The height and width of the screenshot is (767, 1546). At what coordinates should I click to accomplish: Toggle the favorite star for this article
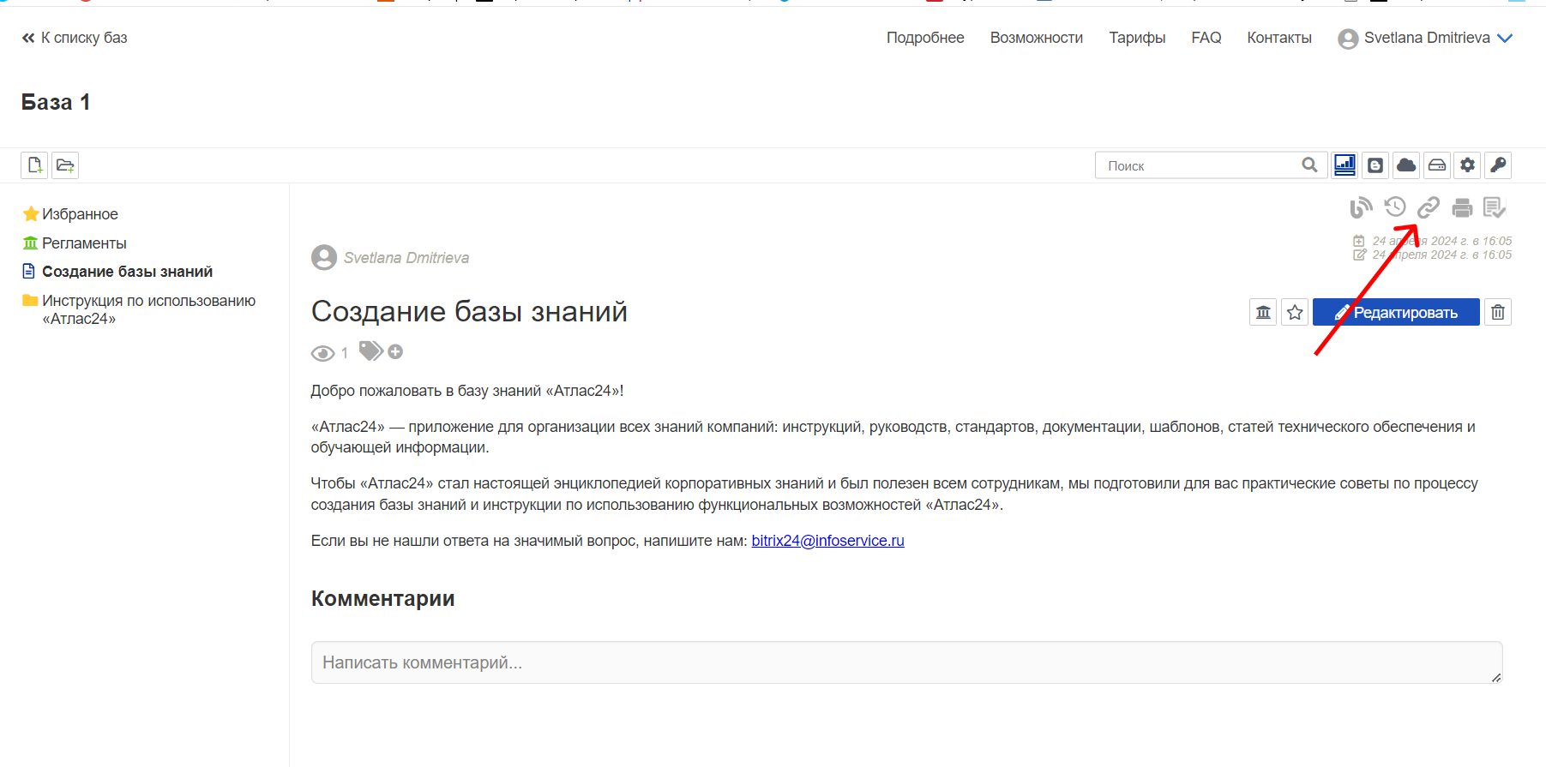coord(1295,312)
